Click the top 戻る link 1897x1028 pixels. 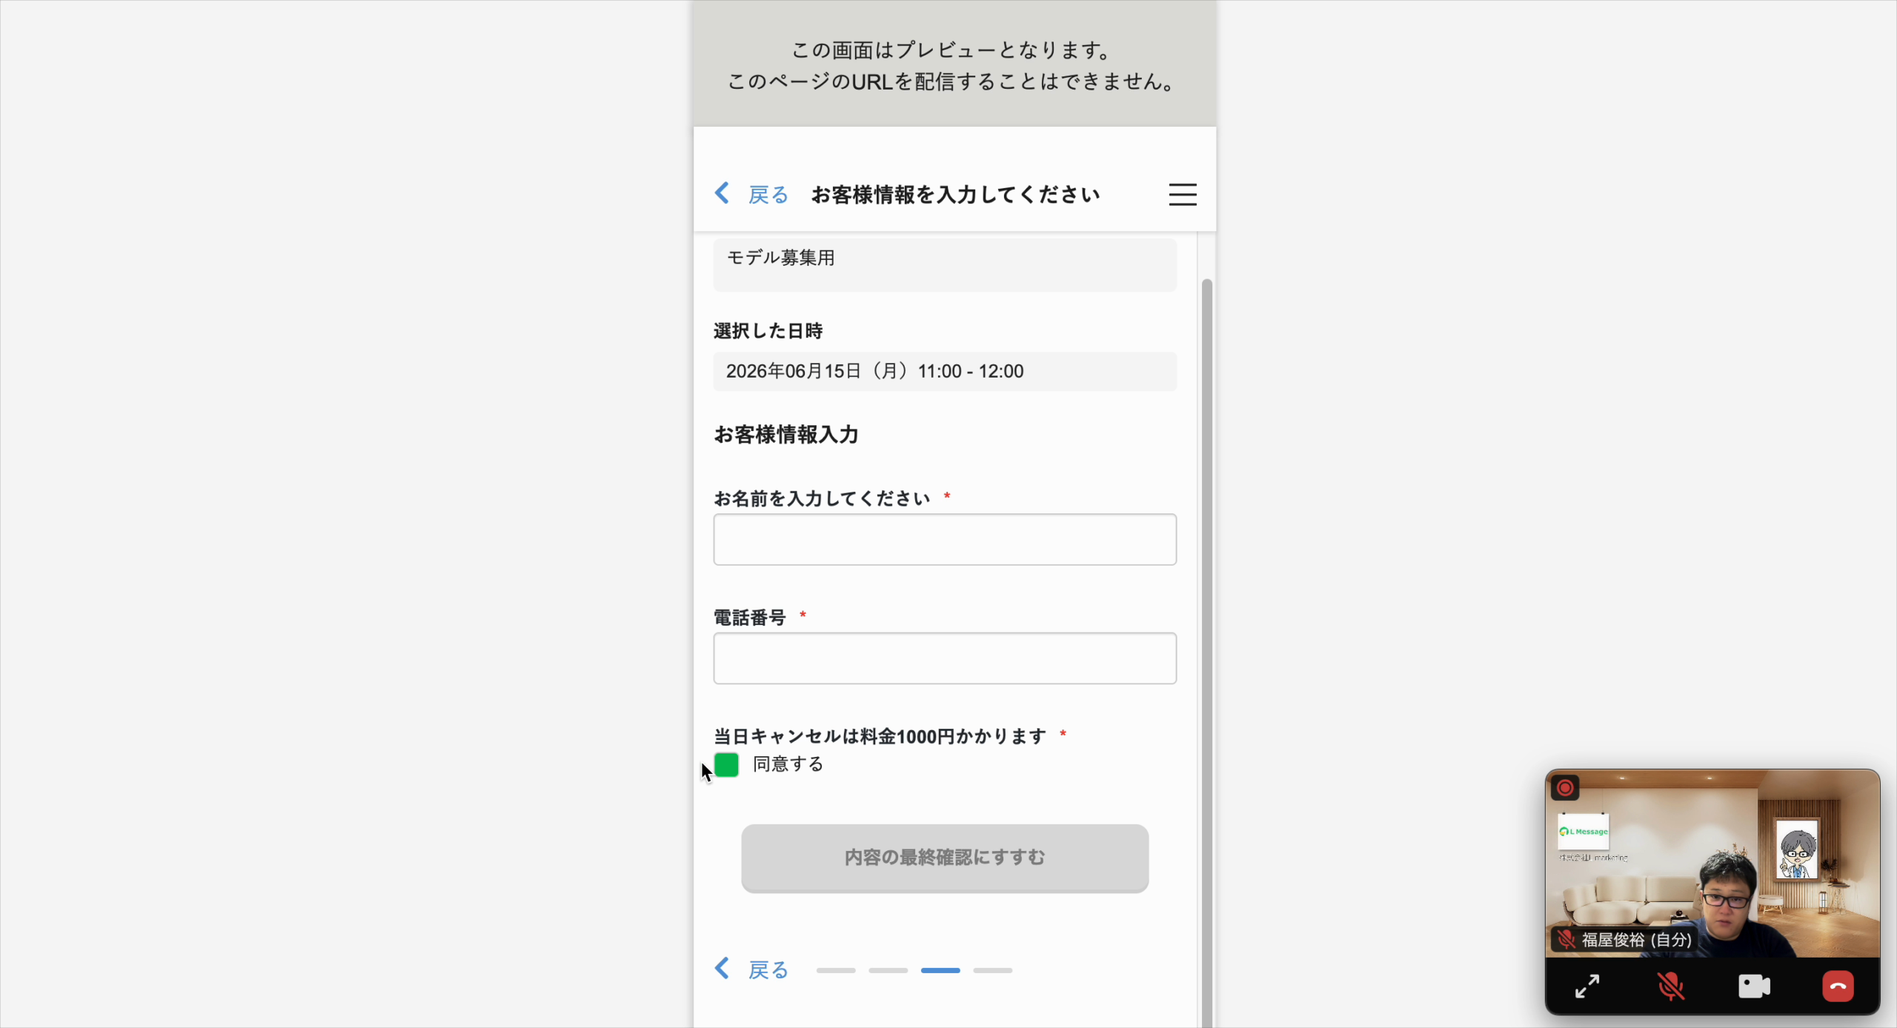coord(768,195)
